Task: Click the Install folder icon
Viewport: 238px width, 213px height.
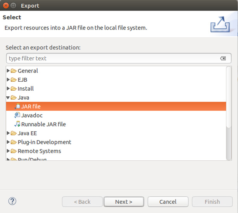Action: click(x=14, y=89)
